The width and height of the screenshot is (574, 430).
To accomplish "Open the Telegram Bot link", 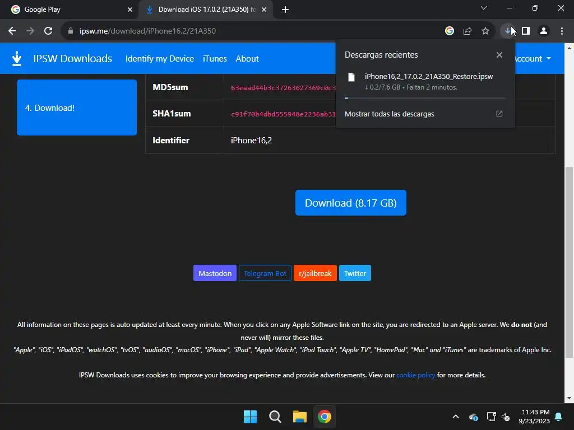I will [265, 273].
